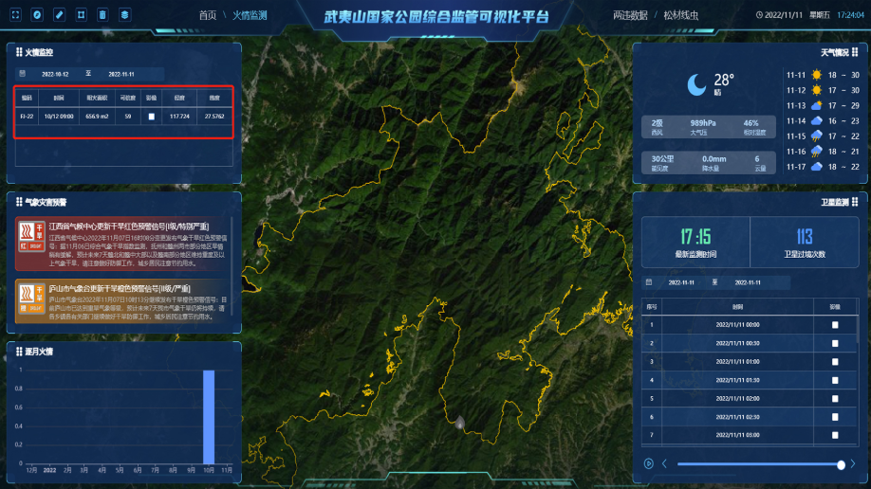Click calendar icon in 火情监控 date range
The width and height of the screenshot is (871, 489).
(x=23, y=73)
